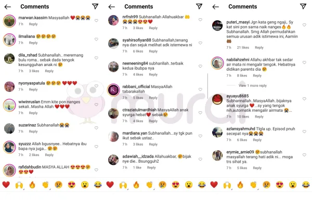
Task: Open the share paper-plane icon in the rightmost Comments header
Action: click(x=303, y=6)
